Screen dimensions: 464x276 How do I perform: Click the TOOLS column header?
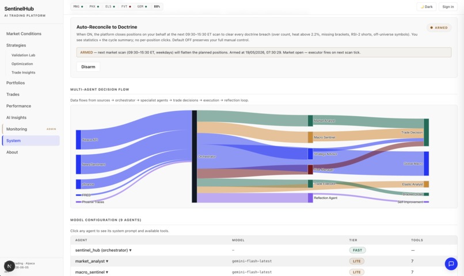tap(417, 240)
